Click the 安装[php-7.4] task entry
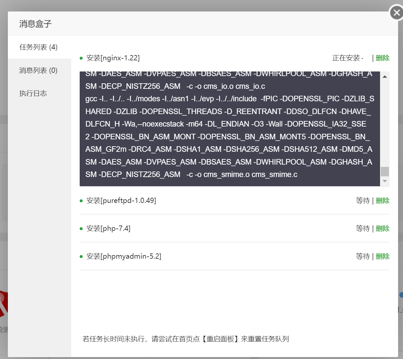Screen dimensions: 403x359 108,228
